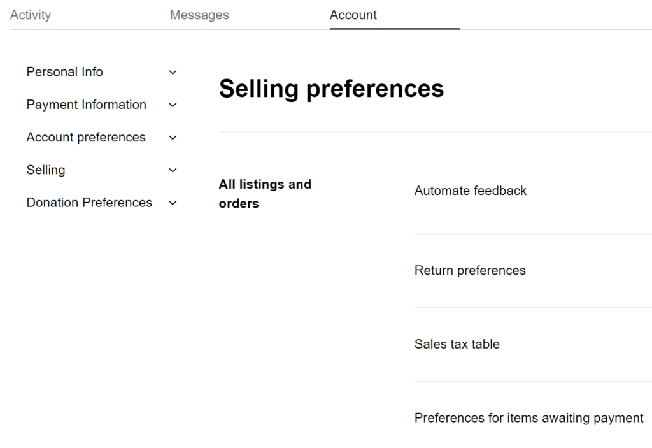Select Account preferences in the sidebar
The image size is (652, 448).
tap(85, 137)
